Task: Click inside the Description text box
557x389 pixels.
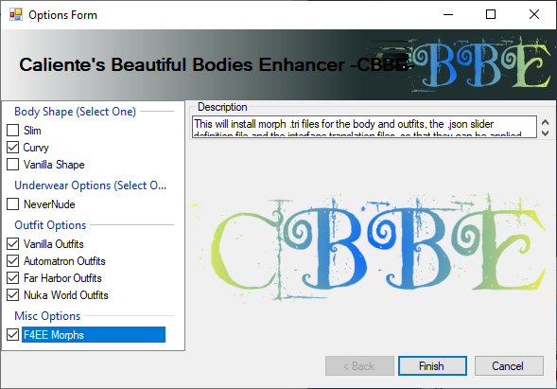Action: (364, 127)
